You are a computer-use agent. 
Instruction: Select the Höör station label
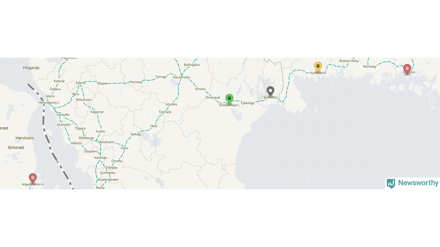tap(154, 126)
